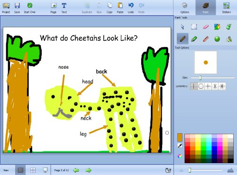The image size is (237, 175).
Task: Select the rounded shape symmetry option
Action: (201, 86)
